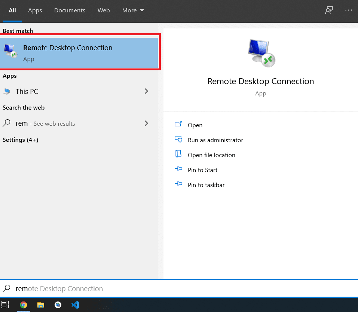
Task: Click the Open file location icon
Action: (178, 155)
